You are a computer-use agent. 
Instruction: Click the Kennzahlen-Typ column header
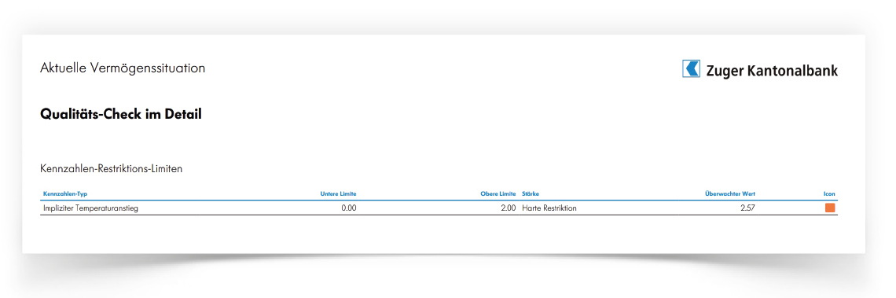[65, 194]
